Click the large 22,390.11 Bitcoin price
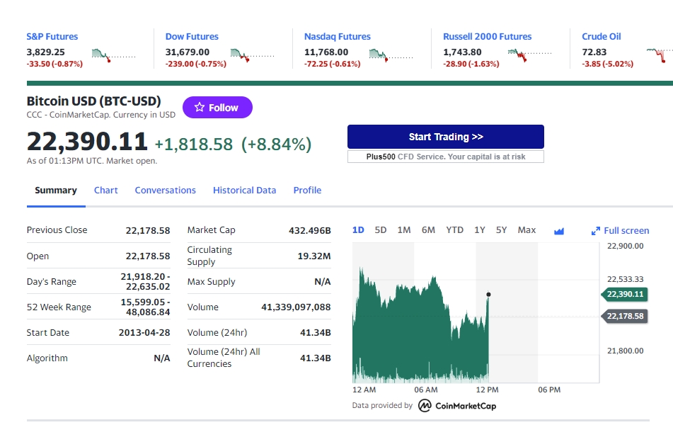This screenshot has width=673, height=425. tap(87, 142)
